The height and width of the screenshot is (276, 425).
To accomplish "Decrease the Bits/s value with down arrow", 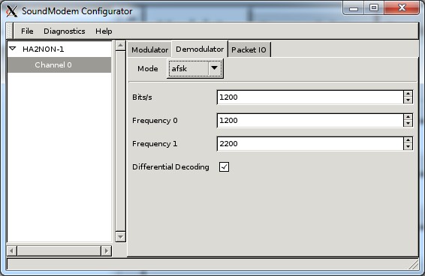I will pos(408,100).
